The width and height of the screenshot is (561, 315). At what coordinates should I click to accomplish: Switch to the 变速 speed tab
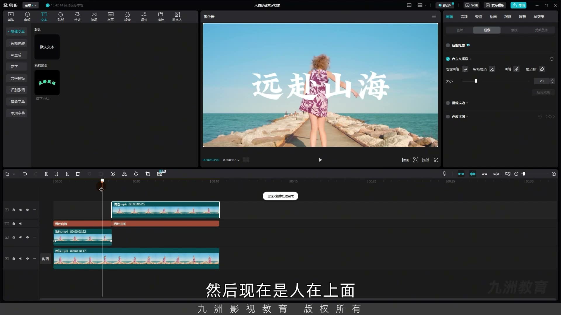pos(479,17)
